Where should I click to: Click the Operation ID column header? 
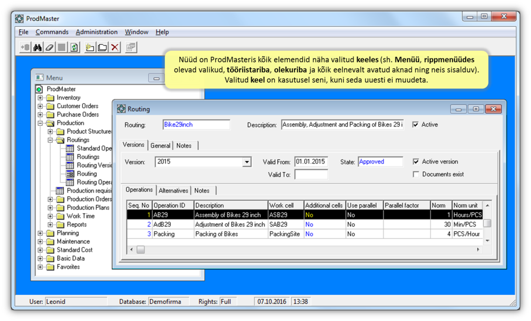coord(173,205)
